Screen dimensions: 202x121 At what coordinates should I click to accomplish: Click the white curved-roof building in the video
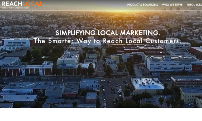tap(147, 84)
